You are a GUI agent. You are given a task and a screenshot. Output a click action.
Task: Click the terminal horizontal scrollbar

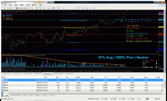(x=84, y=93)
